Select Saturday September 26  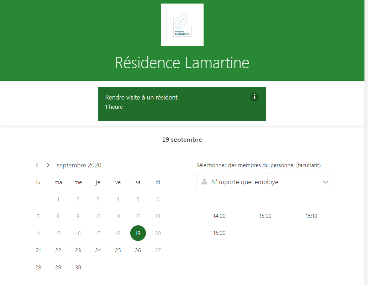click(138, 251)
